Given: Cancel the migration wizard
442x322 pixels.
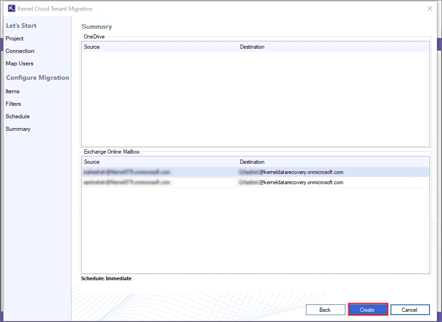Looking at the screenshot, I should tap(409, 309).
